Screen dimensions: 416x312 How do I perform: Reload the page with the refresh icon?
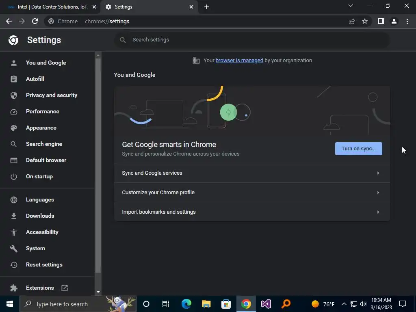pos(35,21)
